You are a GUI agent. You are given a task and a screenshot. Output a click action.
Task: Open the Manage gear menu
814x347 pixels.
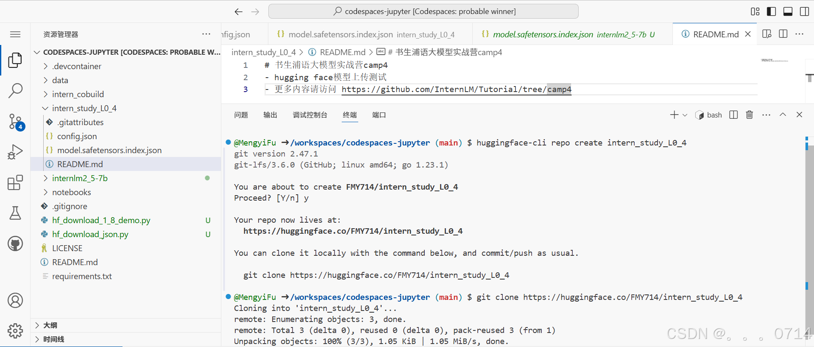15,330
